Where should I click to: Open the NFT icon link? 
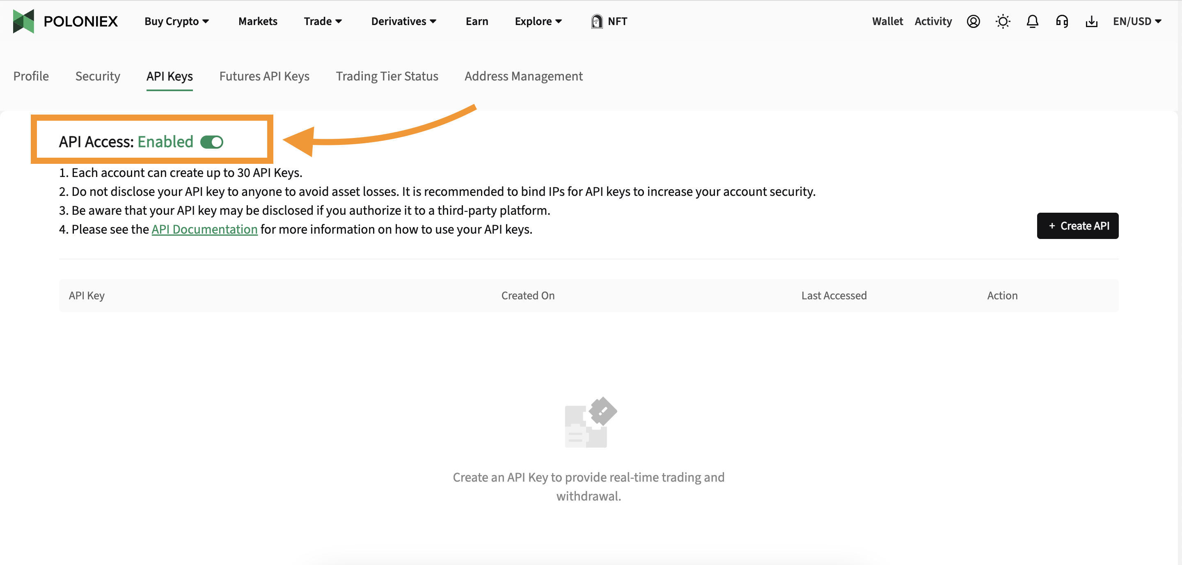click(x=596, y=21)
